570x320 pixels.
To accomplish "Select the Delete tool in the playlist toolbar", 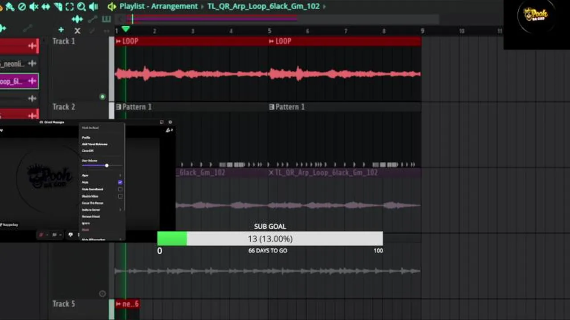I will coord(22,6).
